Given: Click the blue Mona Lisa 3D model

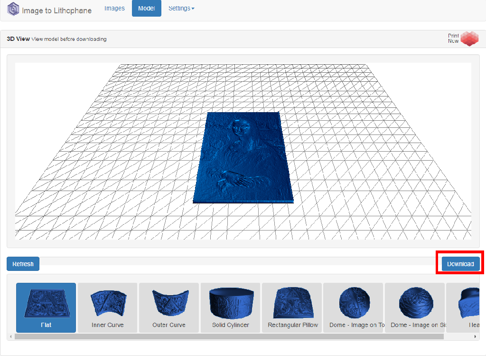Looking at the screenshot, I should [243, 158].
